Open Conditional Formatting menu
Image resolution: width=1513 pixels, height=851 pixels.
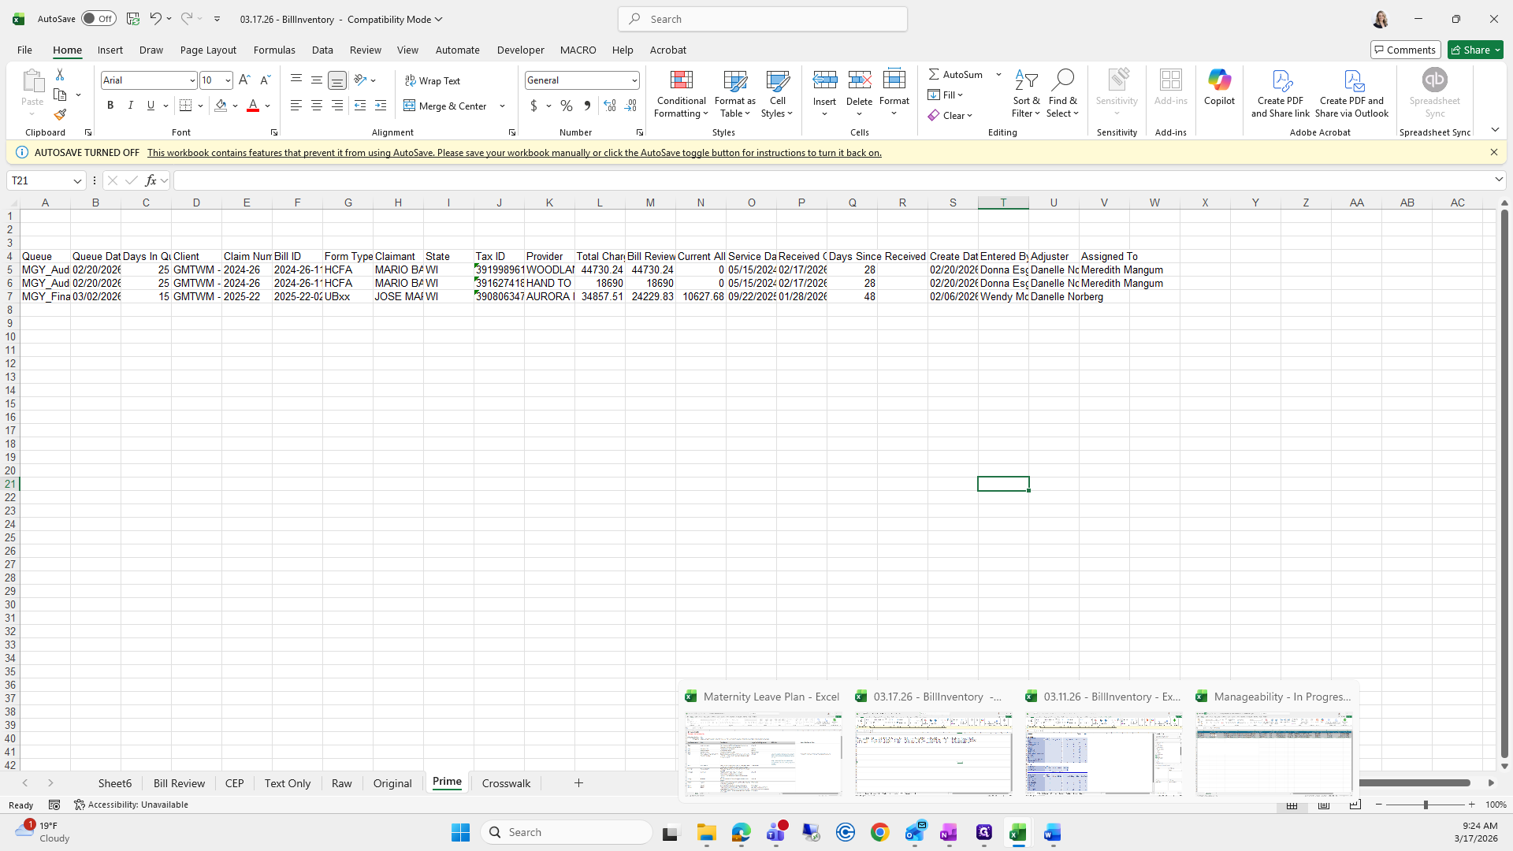681,94
